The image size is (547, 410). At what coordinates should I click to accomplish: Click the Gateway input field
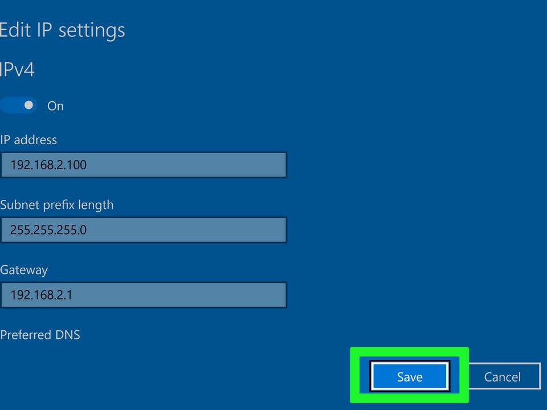[144, 295]
